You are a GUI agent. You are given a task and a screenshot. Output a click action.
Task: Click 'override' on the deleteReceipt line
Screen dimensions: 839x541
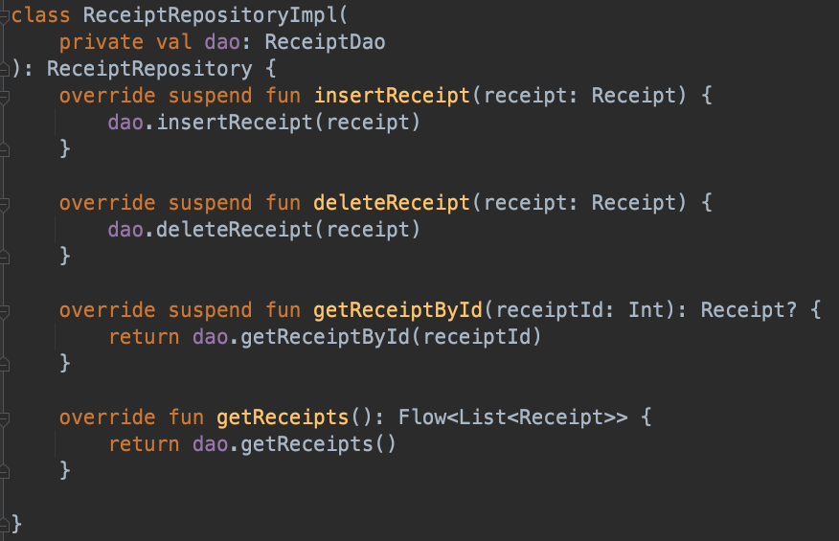point(107,202)
